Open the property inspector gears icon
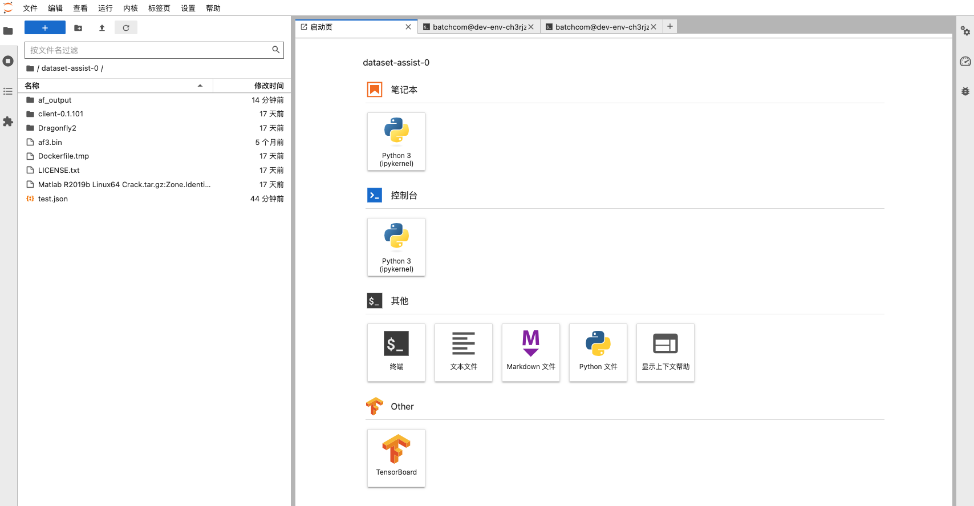 pos(965,31)
